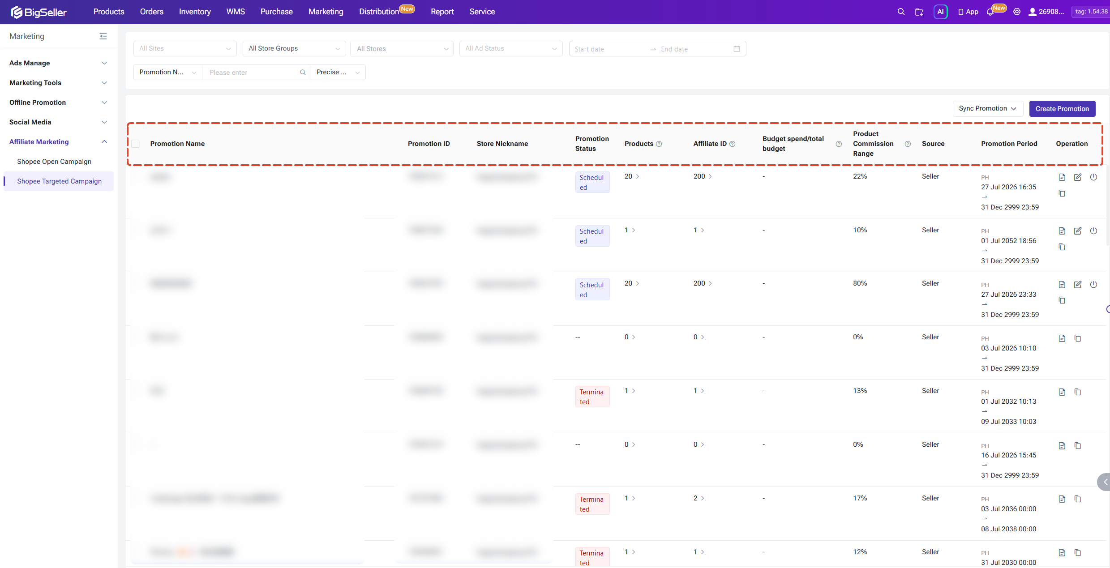The image size is (1110, 568).
Task: Open the AI assistant icon
Action: coord(940,12)
